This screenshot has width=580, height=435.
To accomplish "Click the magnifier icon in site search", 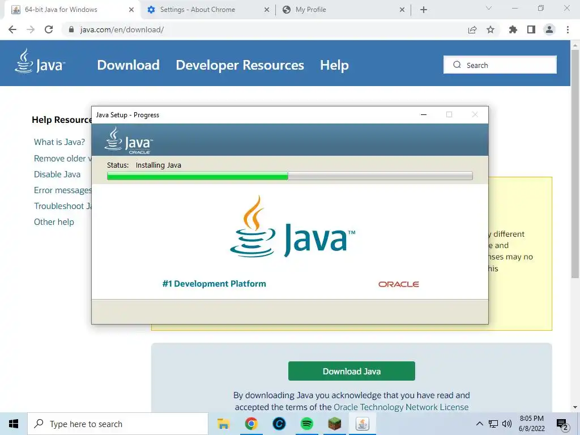I will tap(457, 65).
